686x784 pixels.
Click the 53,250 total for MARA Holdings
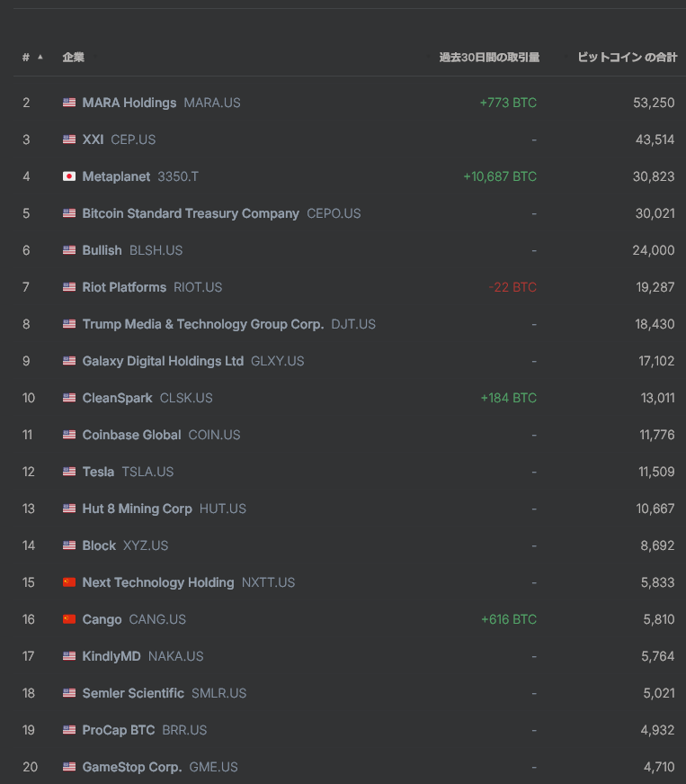click(654, 103)
